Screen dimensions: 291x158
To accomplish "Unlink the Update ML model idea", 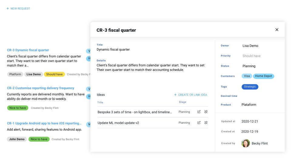I will 206,123.
